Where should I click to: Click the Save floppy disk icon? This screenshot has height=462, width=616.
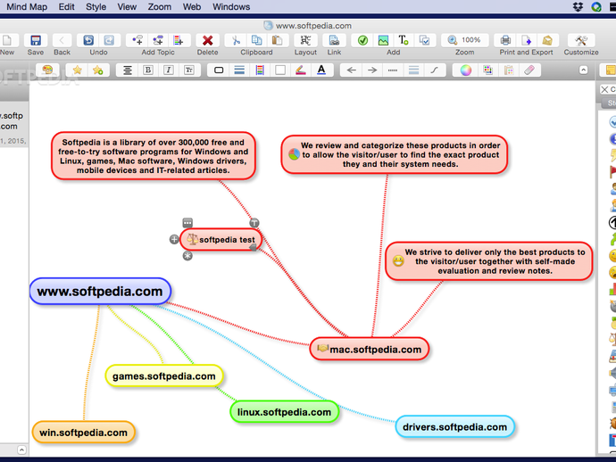pyautogui.click(x=36, y=40)
